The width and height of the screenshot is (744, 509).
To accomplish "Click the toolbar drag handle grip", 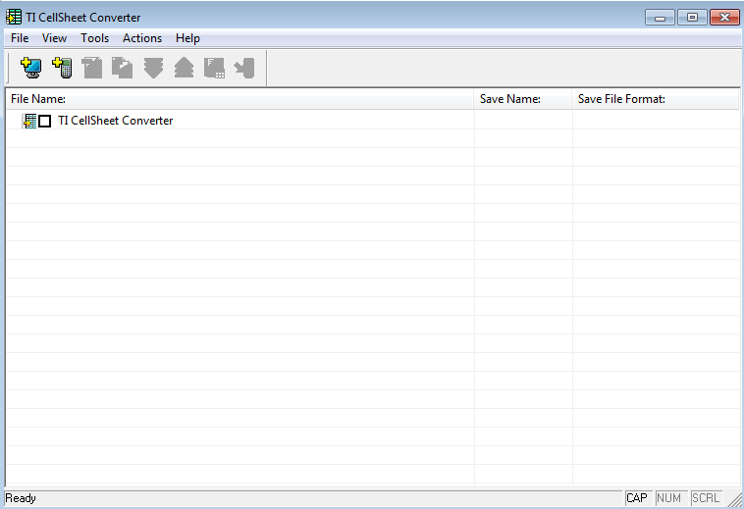I will 9,68.
